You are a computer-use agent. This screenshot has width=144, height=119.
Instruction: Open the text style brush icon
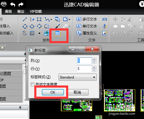pos(105,26)
